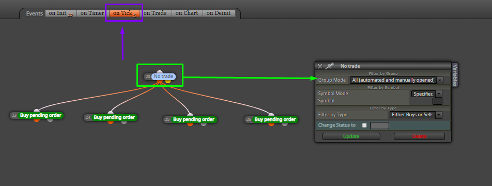Viewport: 492px width, 186px height.
Task: Click the Filter by Group header
Action: click(383, 74)
